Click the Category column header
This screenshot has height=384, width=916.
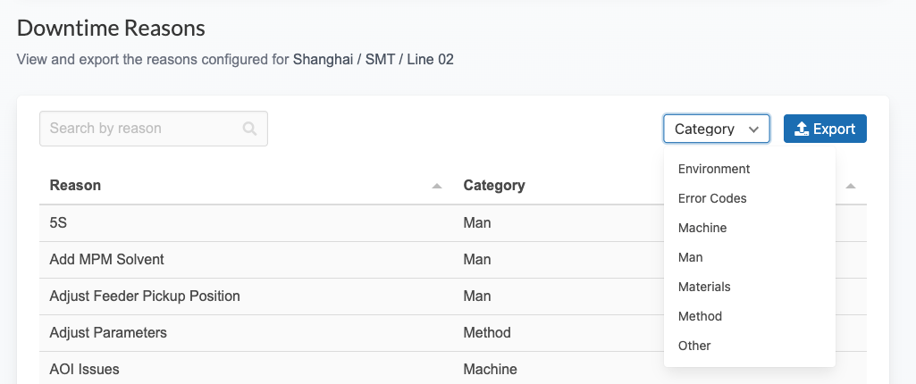pos(494,186)
